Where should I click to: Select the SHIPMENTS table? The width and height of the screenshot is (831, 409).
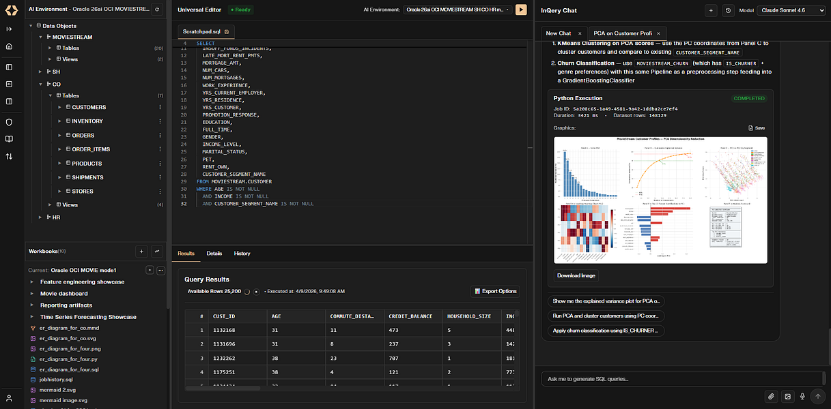coord(87,177)
